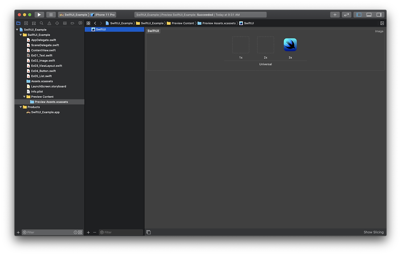Open LaunchScreen.storyboard

tap(49, 86)
